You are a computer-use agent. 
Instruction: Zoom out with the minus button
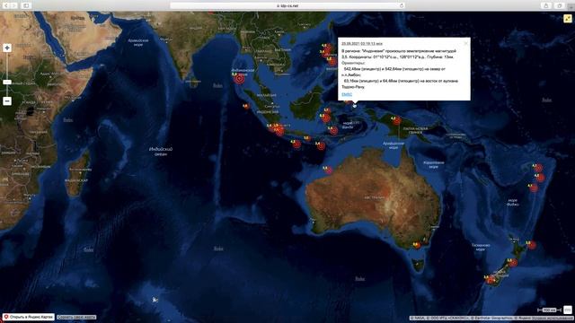click(x=7, y=101)
